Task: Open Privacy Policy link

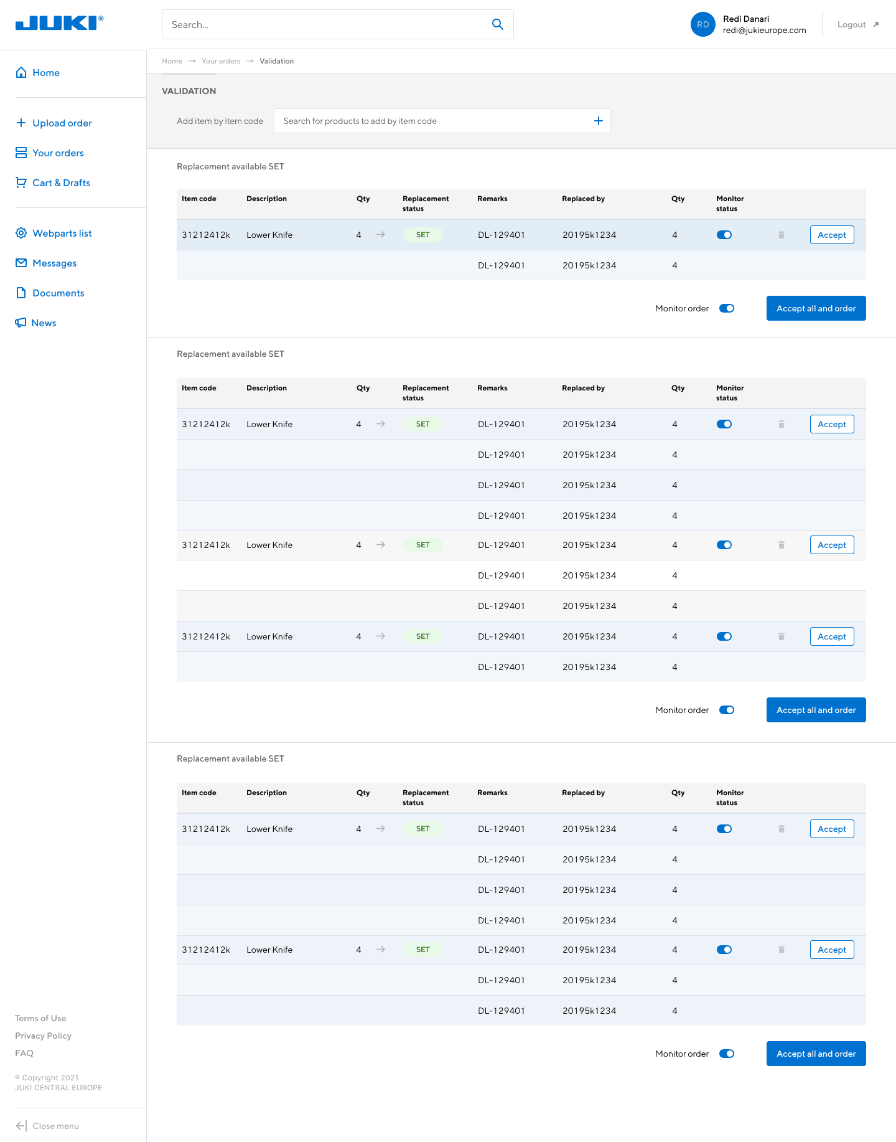Action: point(43,1036)
